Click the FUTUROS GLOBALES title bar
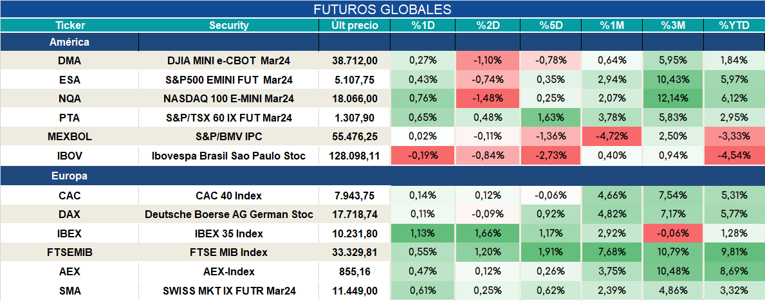Image resolution: width=765 pixels, height=301 pixels. [x=382, y=9]
